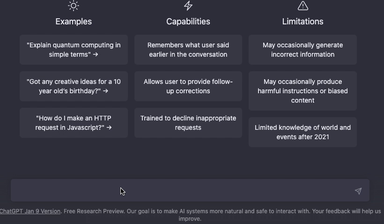Click the limited knowledge after 2021 card

coord(303,132)
